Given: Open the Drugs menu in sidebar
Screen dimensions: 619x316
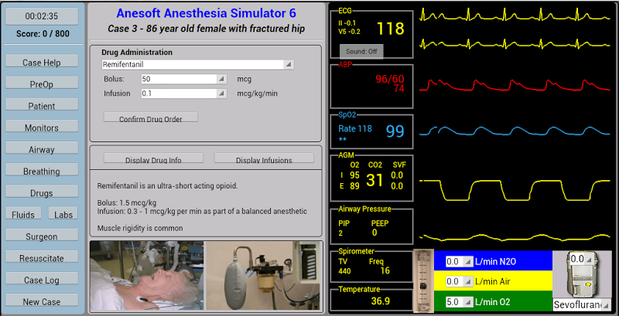Looking at the screenshot, I should pyautogui.click(x=42, y=193).
